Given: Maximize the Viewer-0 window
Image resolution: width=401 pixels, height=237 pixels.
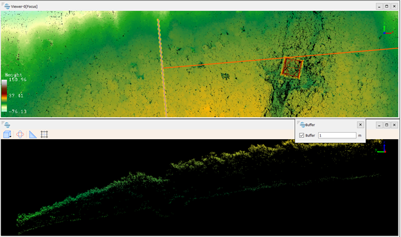Looking at the screenshot, I should 387,6.
